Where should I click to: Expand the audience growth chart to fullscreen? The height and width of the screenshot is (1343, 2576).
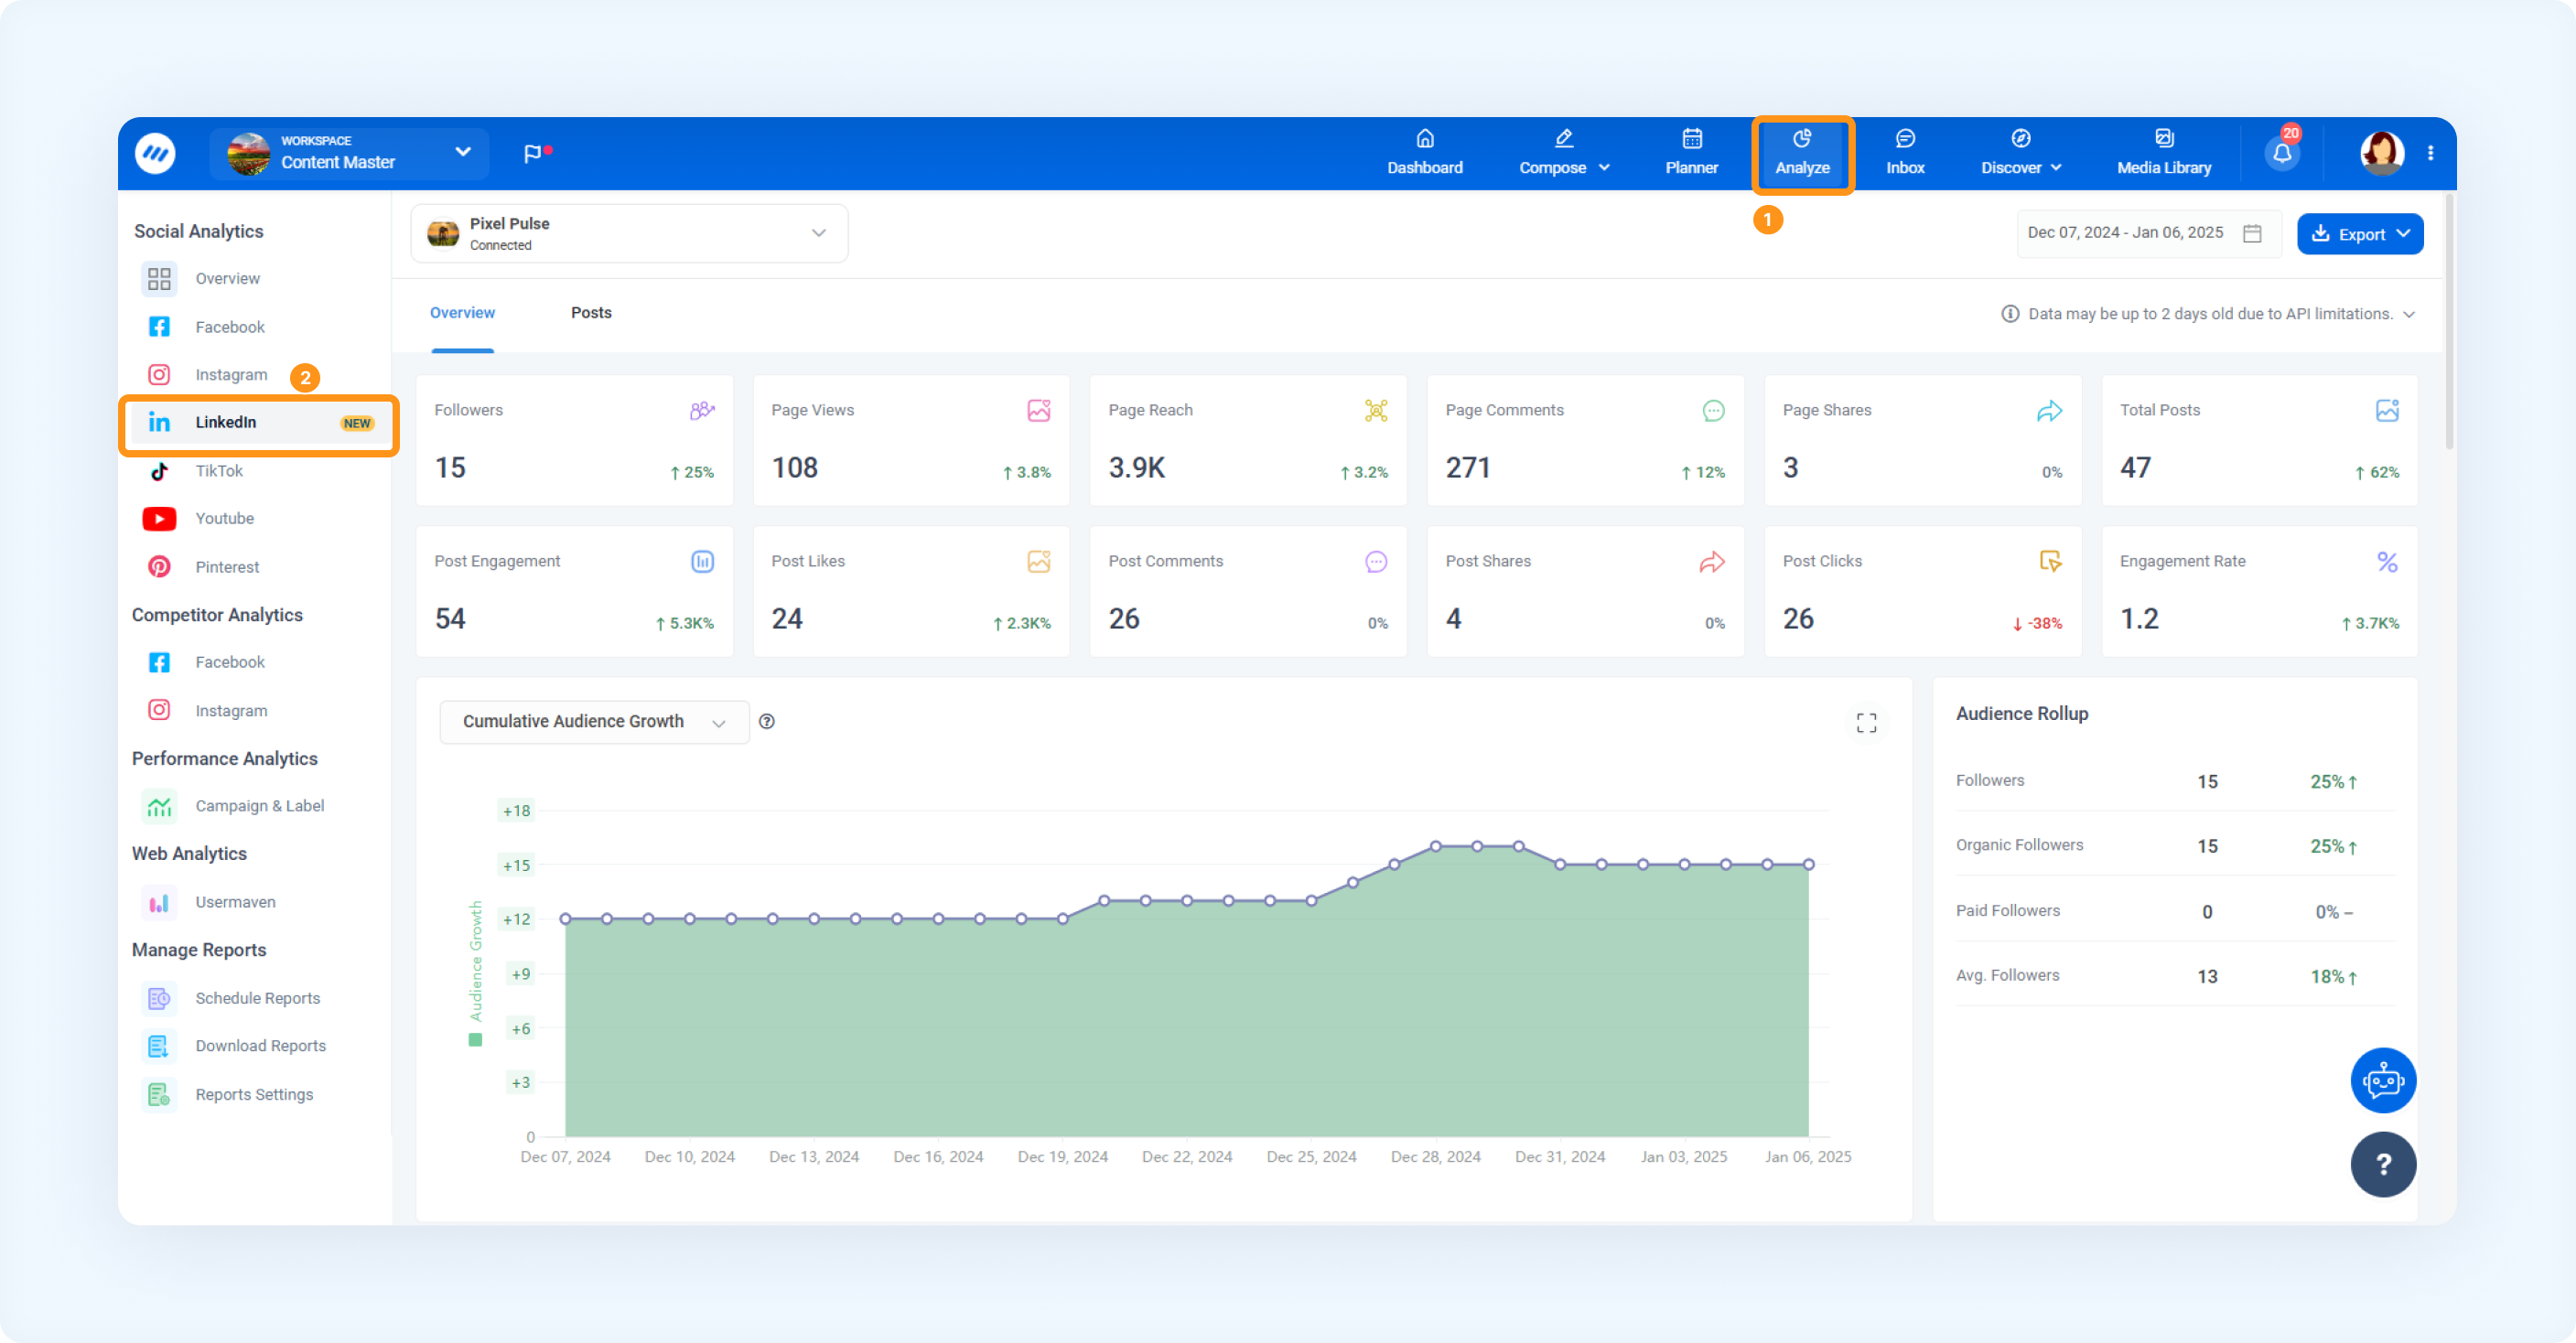point(1866,722)
